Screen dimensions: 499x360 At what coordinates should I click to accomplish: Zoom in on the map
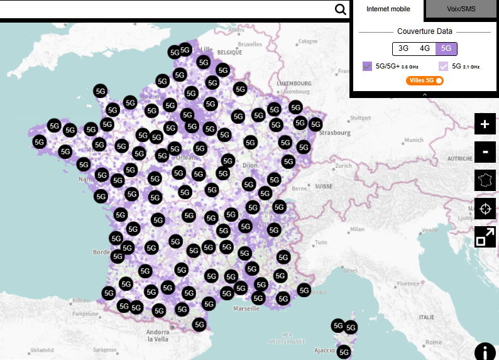pyautogui.click(x=485, y=124)
